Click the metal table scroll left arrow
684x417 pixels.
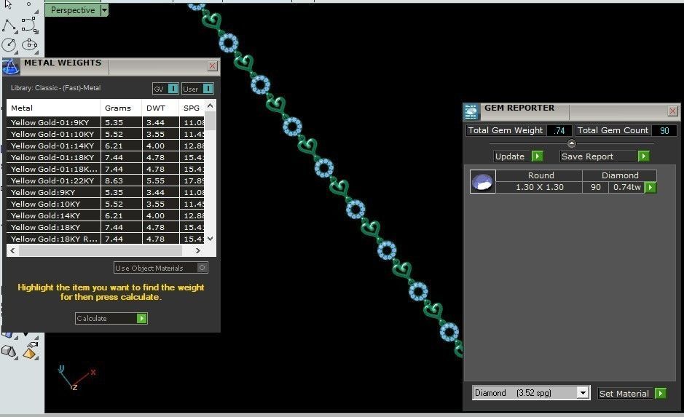click(12, 250)
